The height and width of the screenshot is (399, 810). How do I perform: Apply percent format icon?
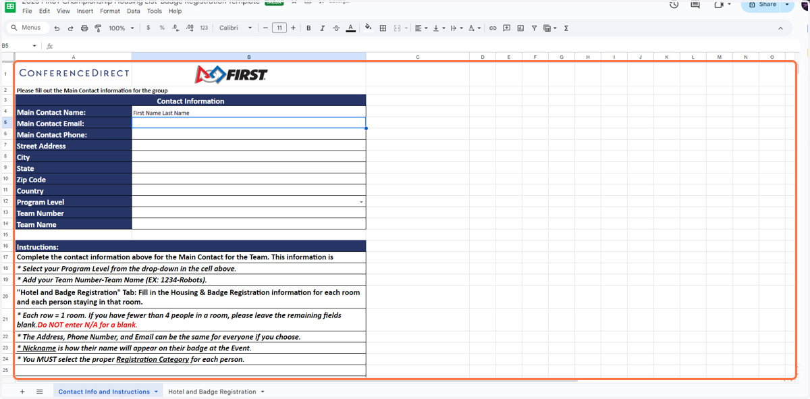(x=162, y=28)
